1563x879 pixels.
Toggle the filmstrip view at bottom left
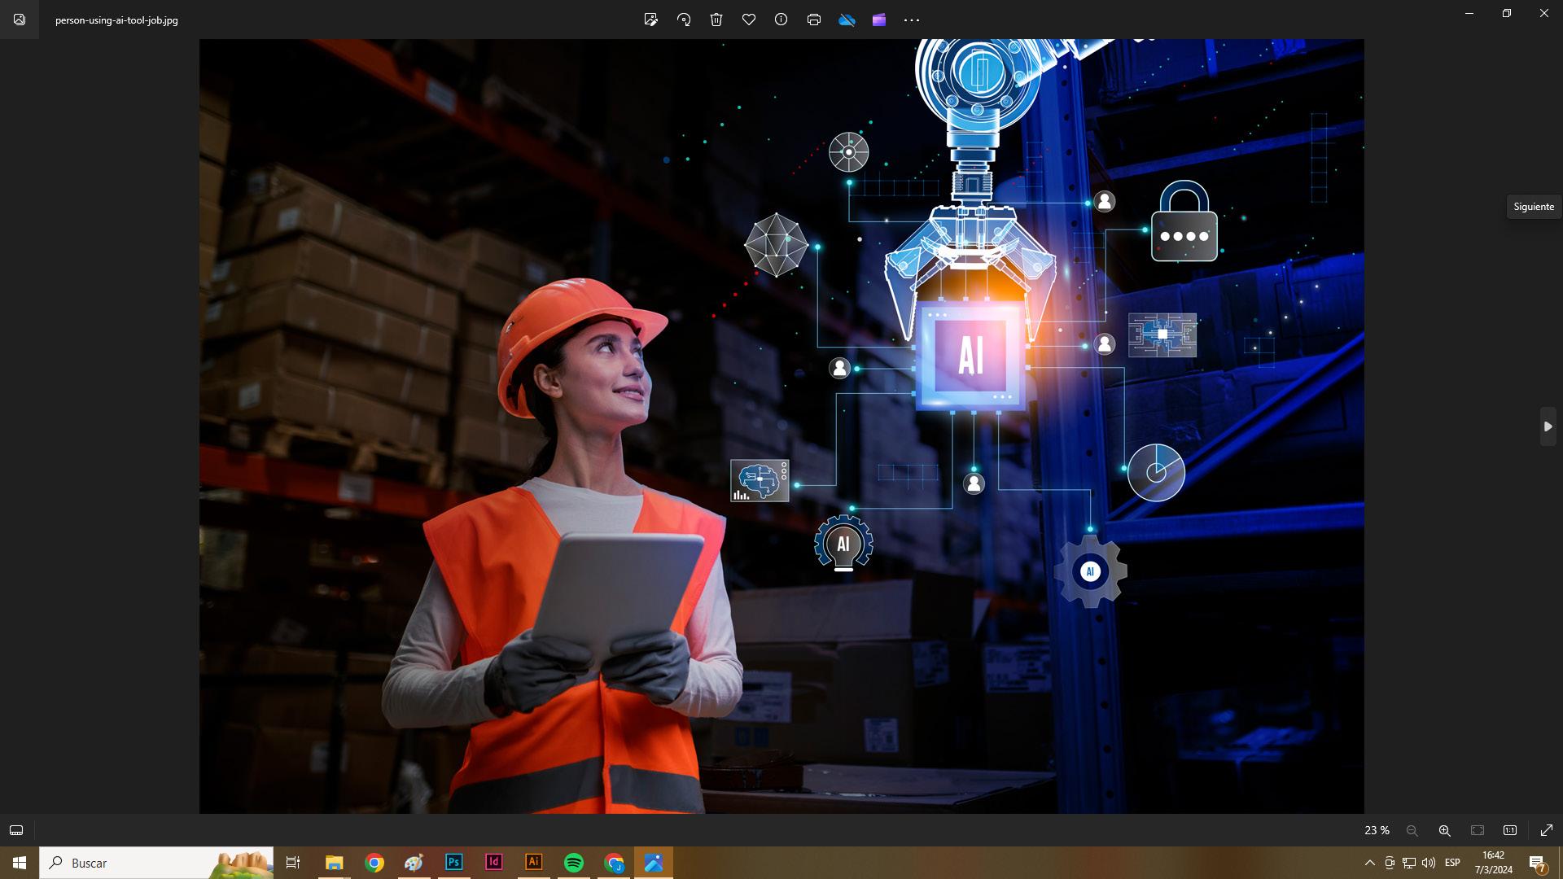click(x=16, y=830)
